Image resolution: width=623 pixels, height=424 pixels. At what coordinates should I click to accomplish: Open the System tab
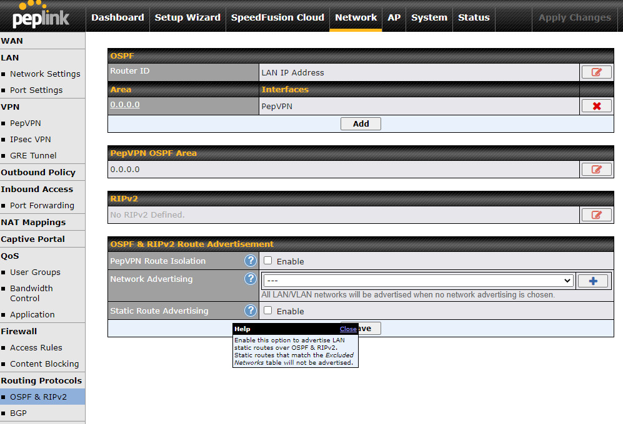[x=429, y=17]
